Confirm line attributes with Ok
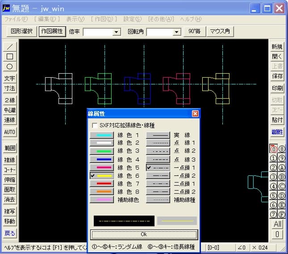288x254 pixels. coord(144,234)
